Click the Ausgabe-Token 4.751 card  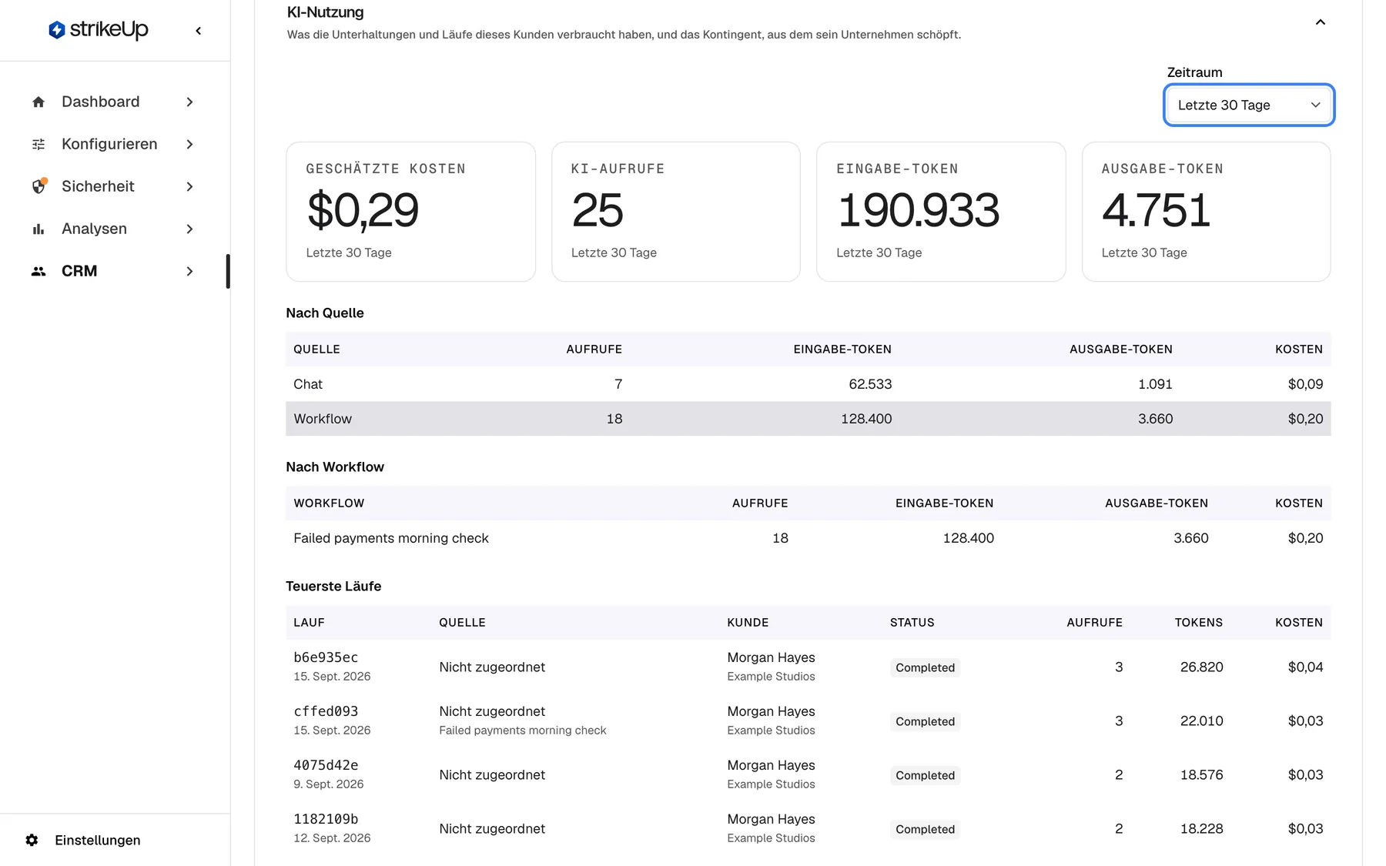(x=1206, y=212)
